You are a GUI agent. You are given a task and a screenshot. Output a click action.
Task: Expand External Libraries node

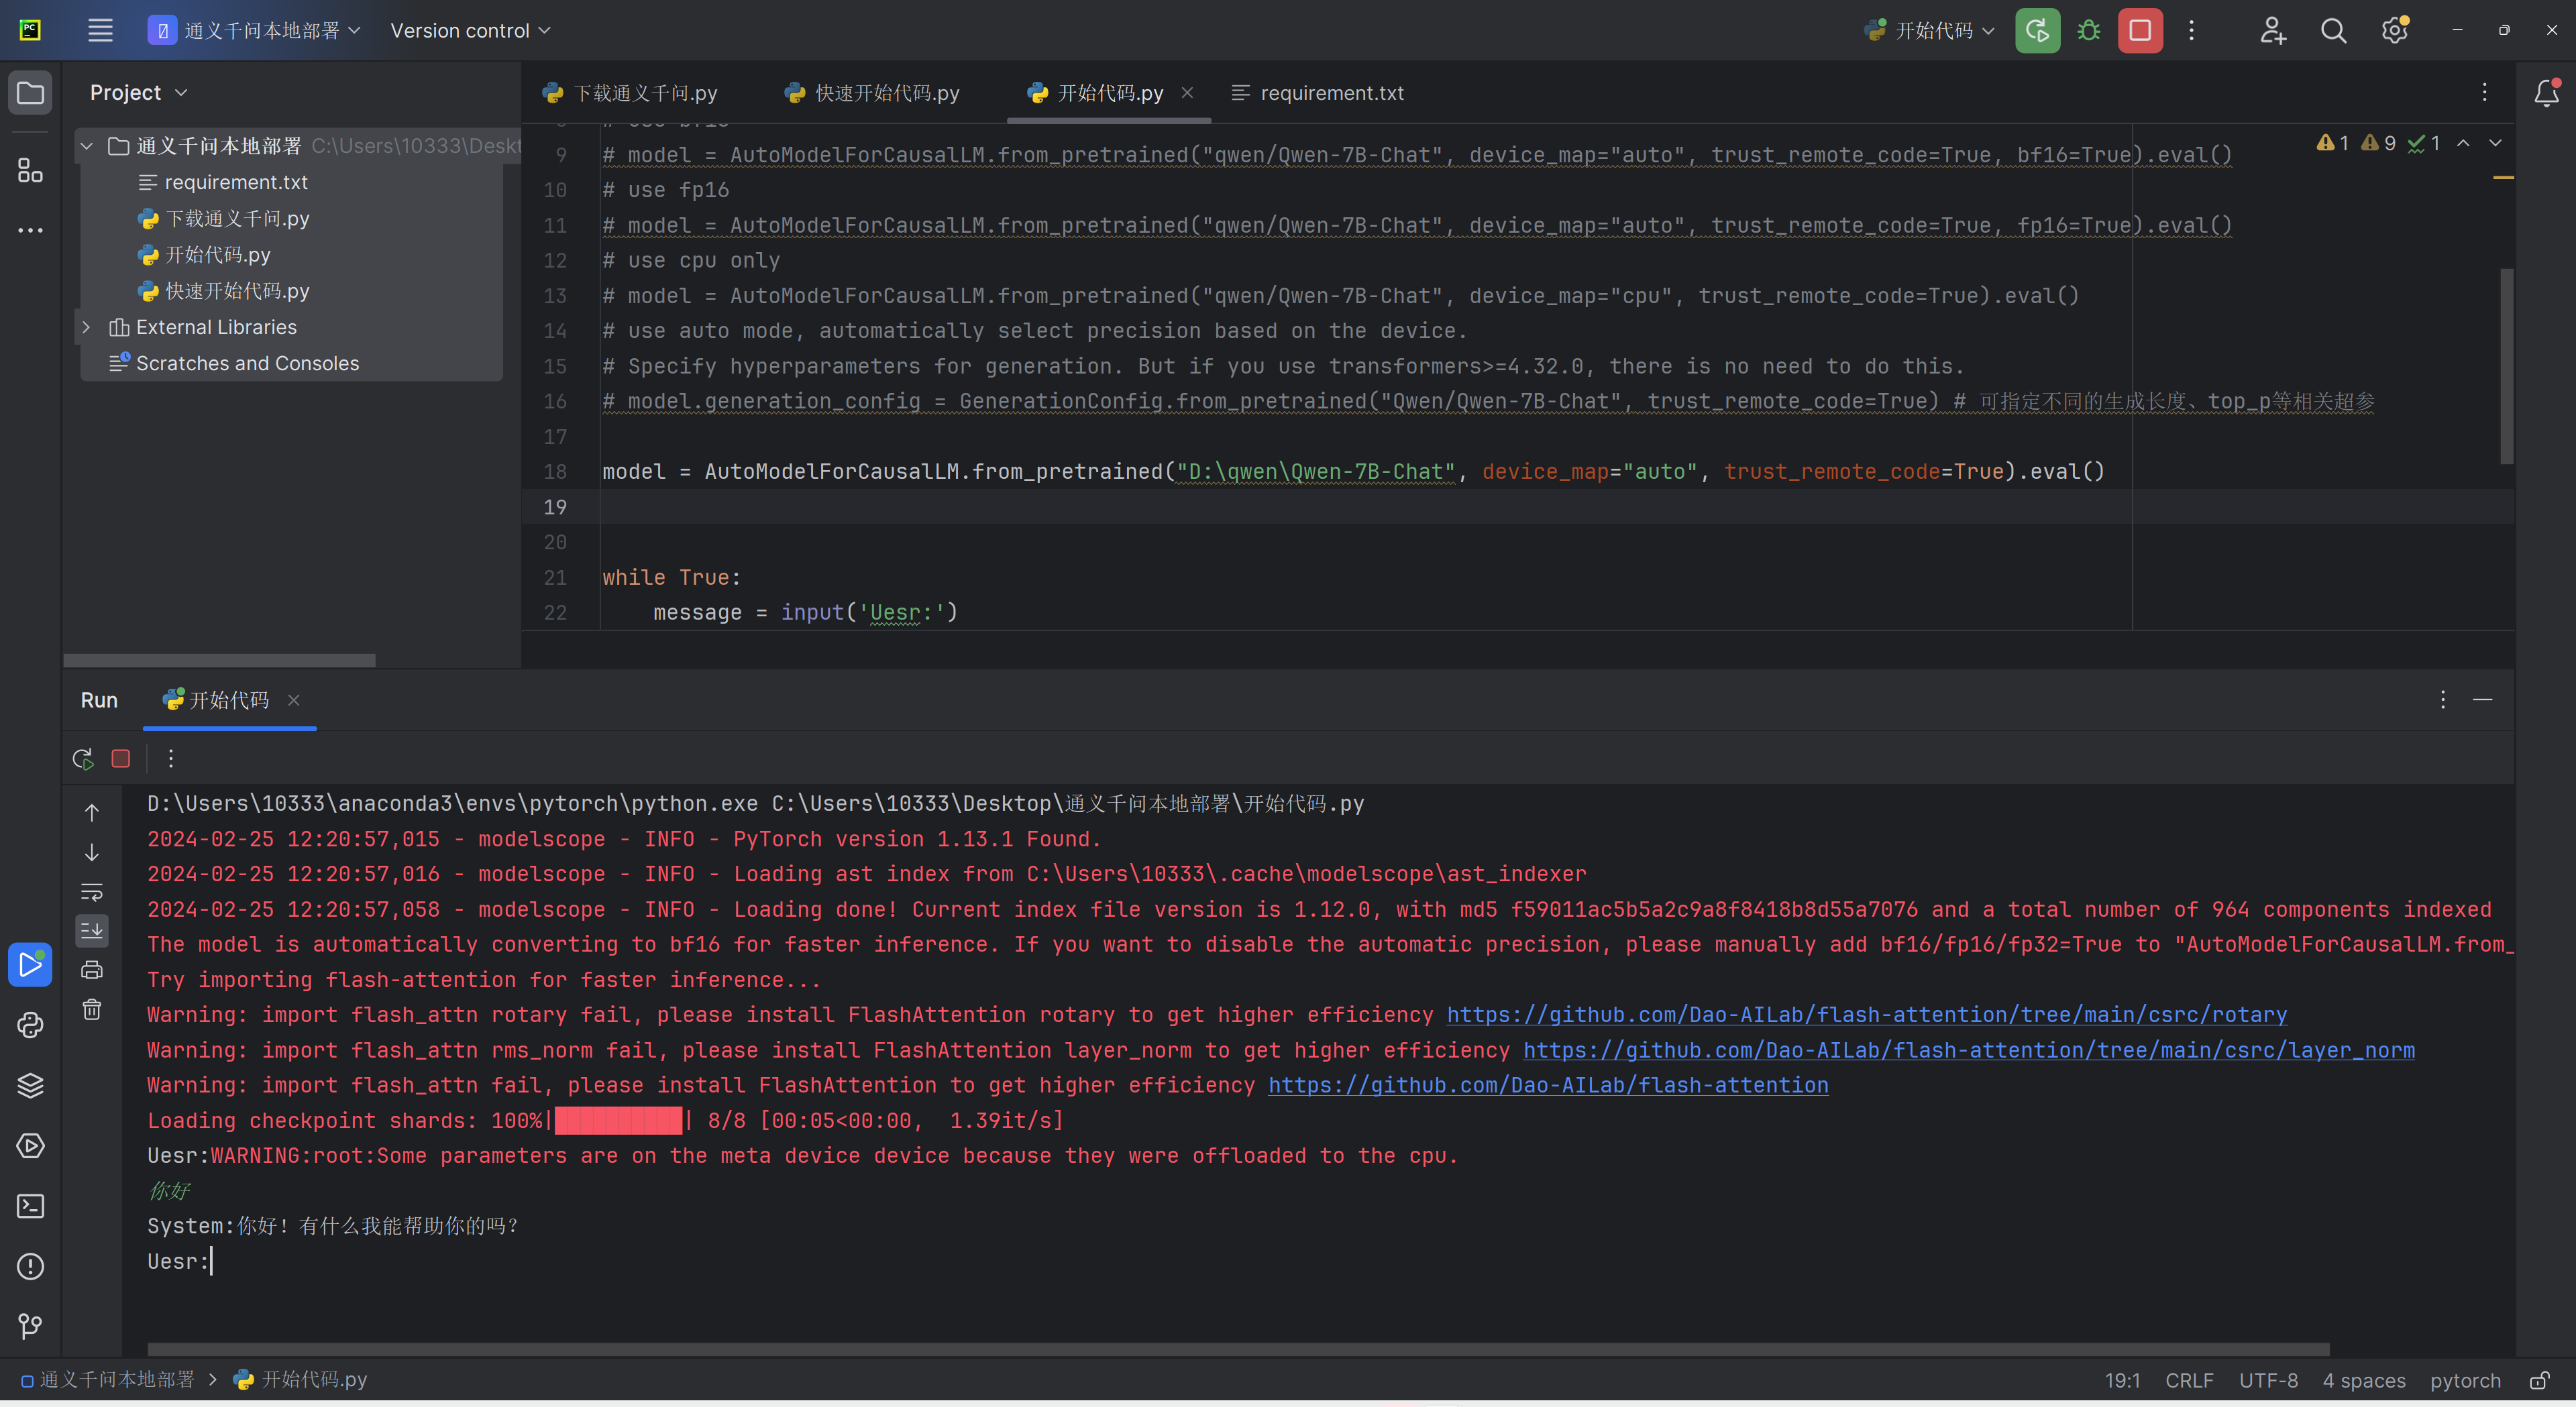point(87,327)
